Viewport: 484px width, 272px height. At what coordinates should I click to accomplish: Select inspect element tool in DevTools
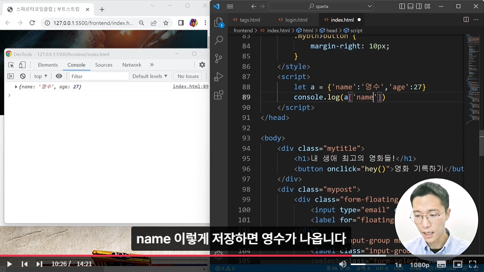[x=11, y=65]
